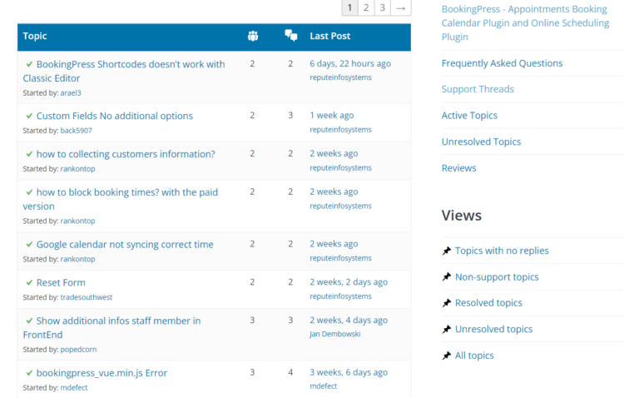Open Frequently Asked Questions
624x398 pixels.
click(x=502, y=63)
